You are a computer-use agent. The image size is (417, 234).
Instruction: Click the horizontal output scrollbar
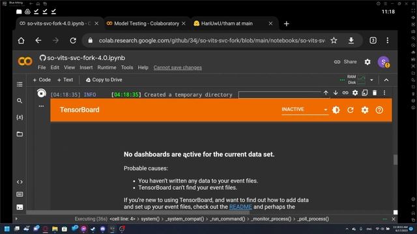coord(137,213)
